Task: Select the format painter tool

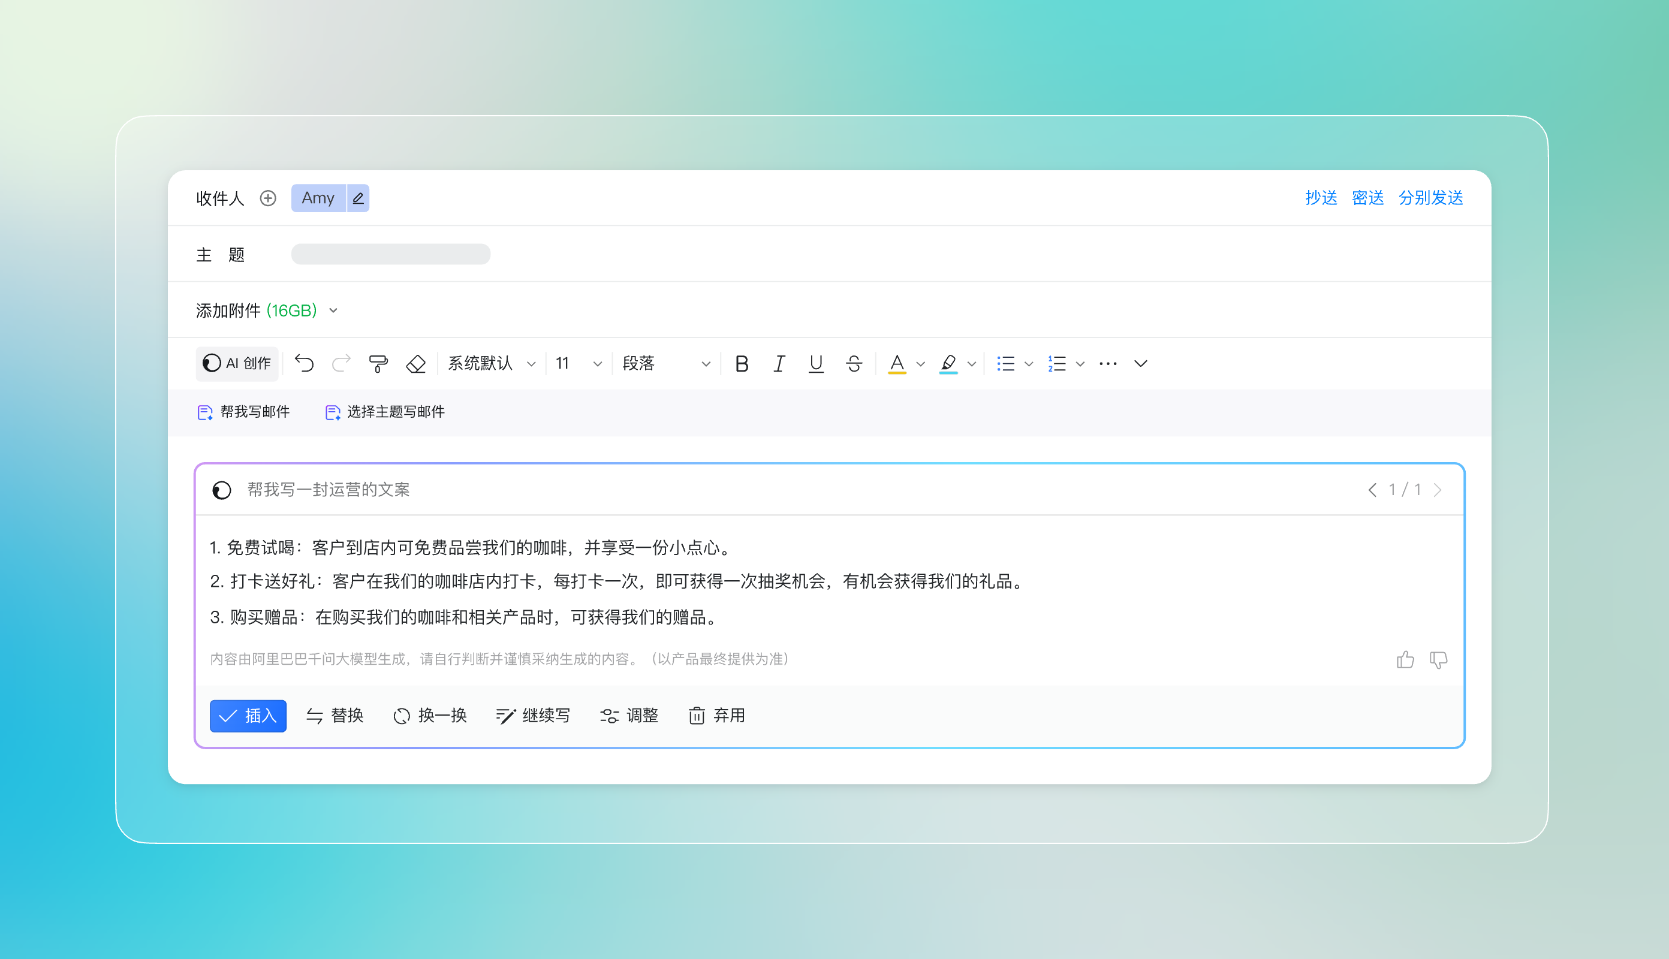Action: pos(378,364)
